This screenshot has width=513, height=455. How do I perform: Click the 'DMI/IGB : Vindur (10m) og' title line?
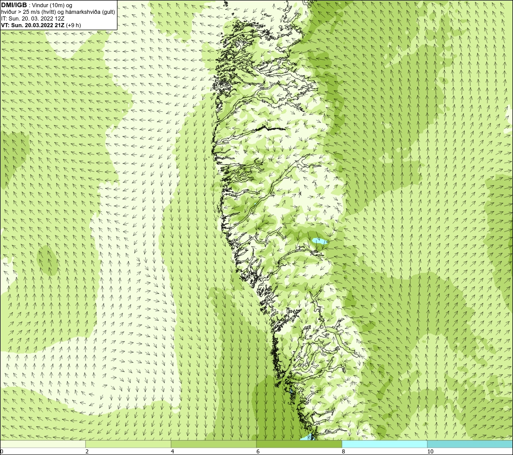pos(36,5)
